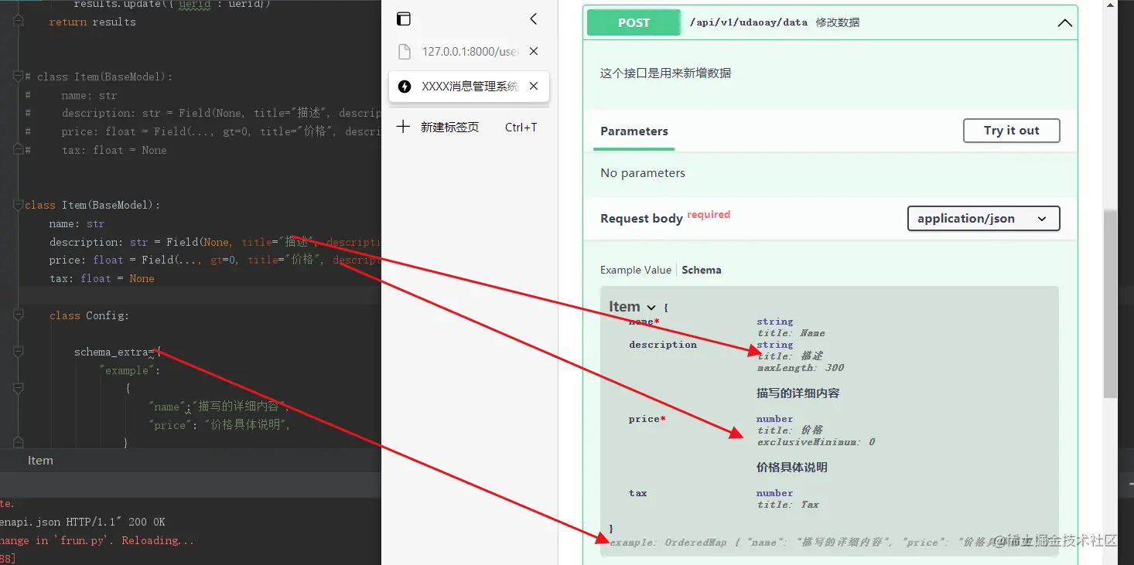The width and height of the screenshot is (1134, 565).
Task: Click the lightning favicon of XXXX消息管理系统 tab
Action: [404, 87]
